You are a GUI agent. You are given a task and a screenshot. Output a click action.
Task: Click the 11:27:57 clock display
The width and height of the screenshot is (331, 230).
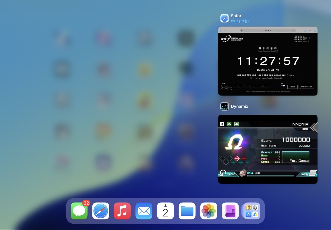tap(268, 61)
